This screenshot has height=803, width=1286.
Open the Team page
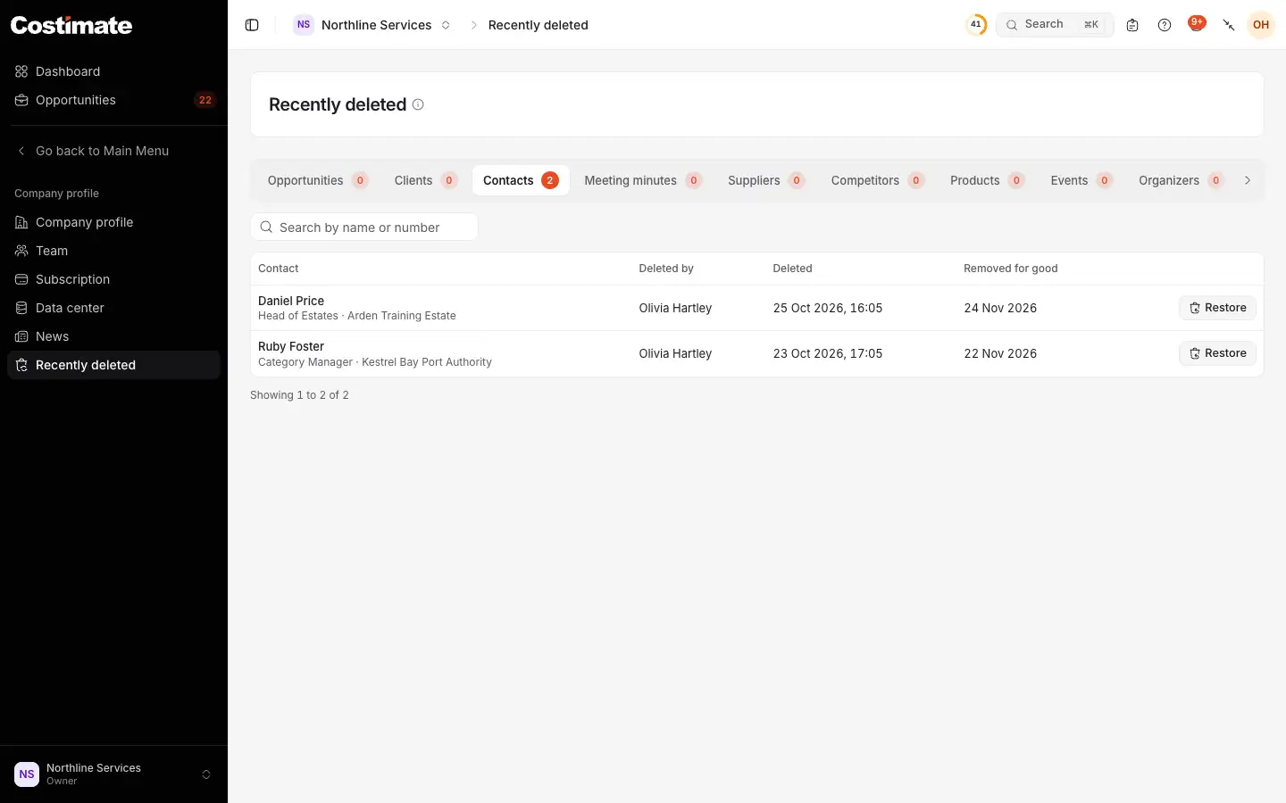(x=114, y=251)
